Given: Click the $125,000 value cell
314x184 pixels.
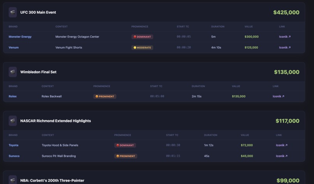Looking at the screenshot, I should pyautogui.click(x=251, y=47).
